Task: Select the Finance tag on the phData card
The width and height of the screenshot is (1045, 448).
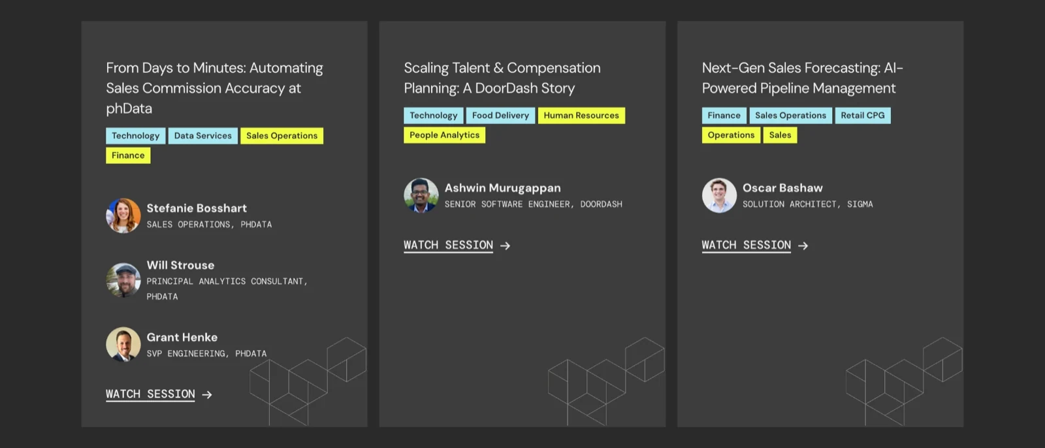Action: click(128, 155)
